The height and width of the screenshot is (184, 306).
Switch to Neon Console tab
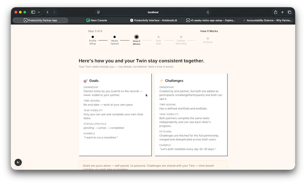click(x=97, y=20)
